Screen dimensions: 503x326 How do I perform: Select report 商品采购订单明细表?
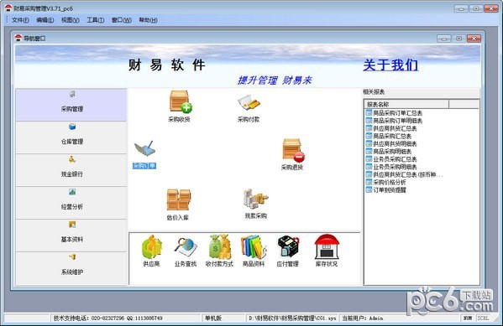point(394,121)
